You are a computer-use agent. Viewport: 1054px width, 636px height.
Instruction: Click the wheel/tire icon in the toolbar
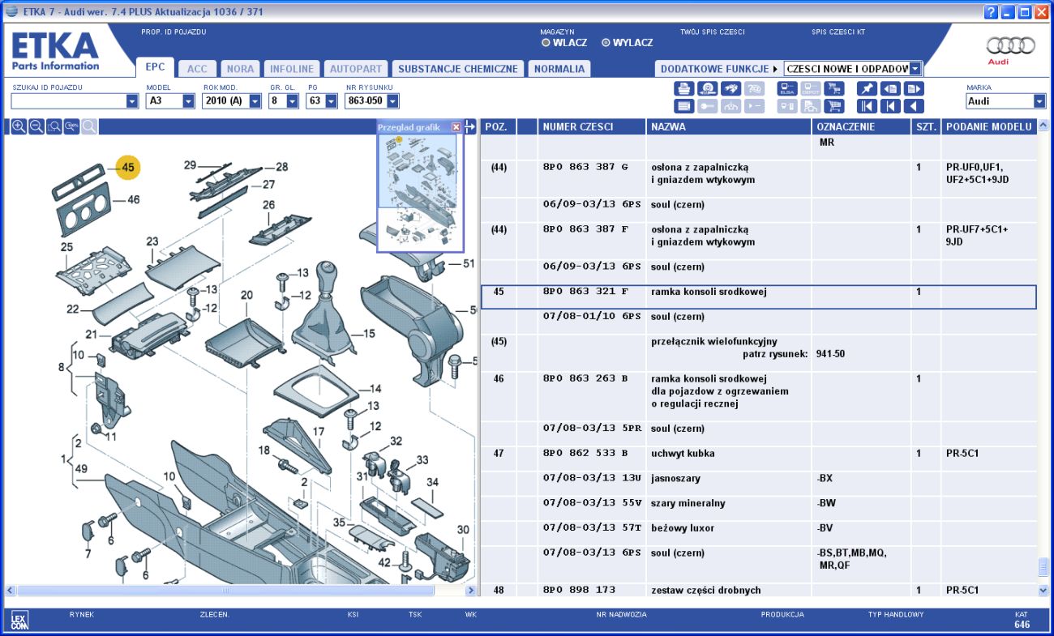[x=708, y=89]
